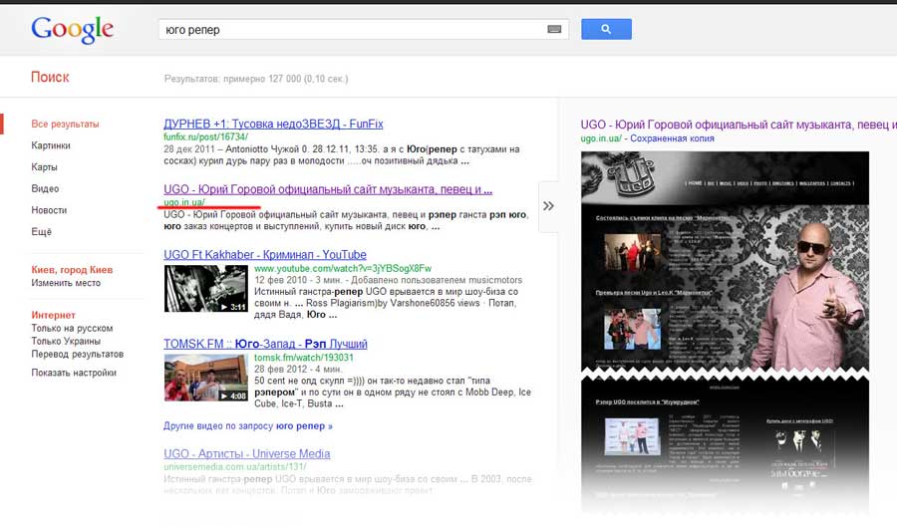
Task: Click 'Поиск' heading label
Action: pyautogui.click(x=50, y=77)
